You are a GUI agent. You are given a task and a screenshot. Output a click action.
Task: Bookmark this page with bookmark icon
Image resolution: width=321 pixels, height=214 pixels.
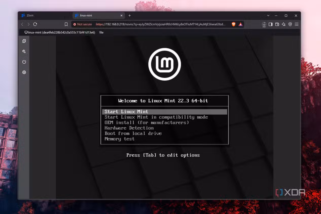(66, 24)
